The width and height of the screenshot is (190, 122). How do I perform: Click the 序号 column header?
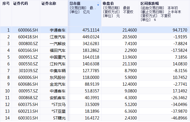(6, 3)
